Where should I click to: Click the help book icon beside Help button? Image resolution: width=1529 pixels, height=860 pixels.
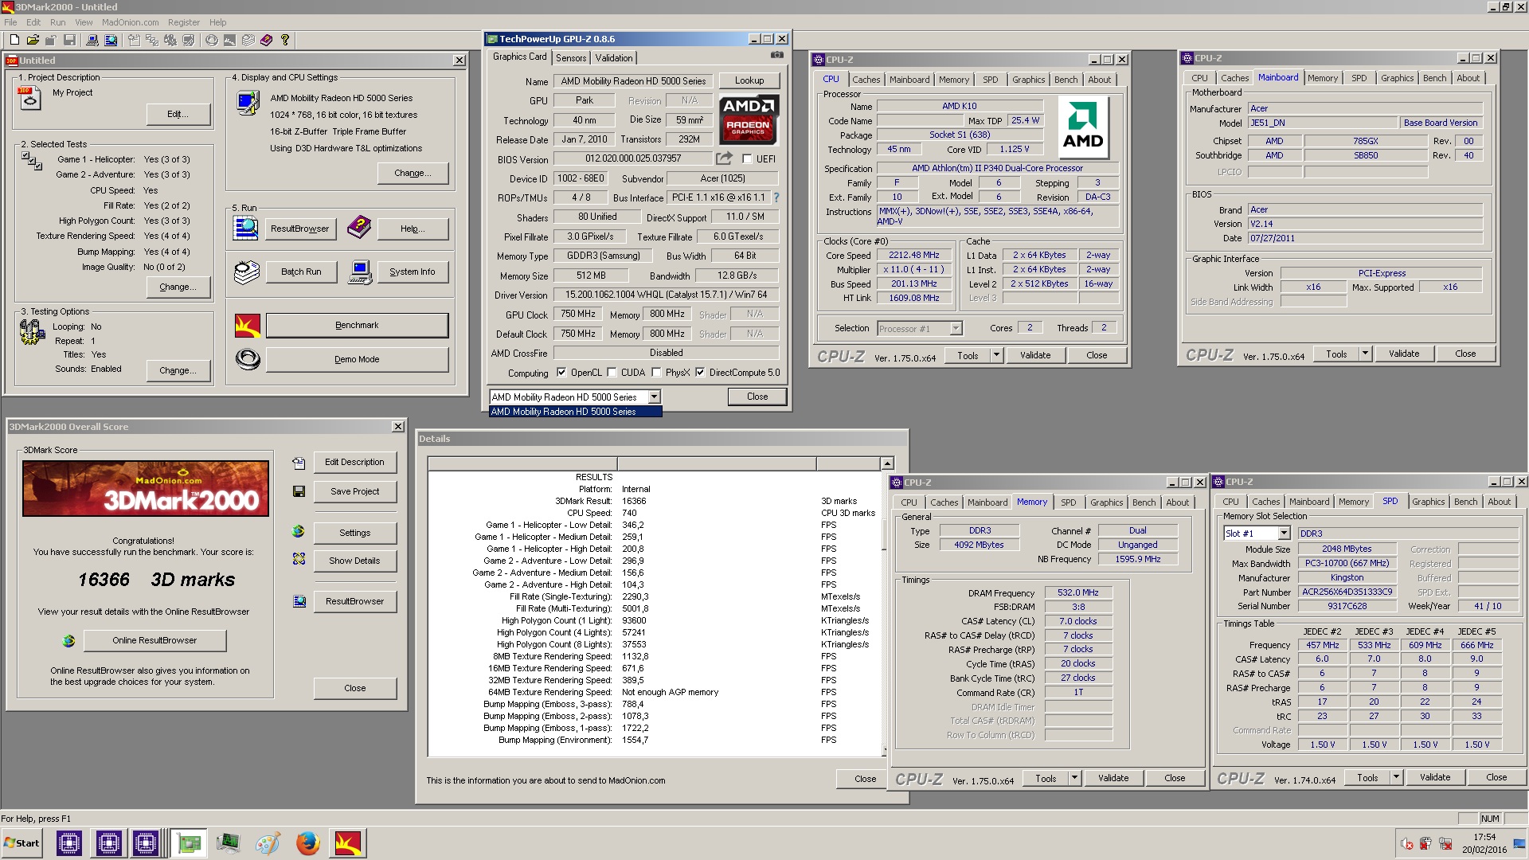(358, 228)
